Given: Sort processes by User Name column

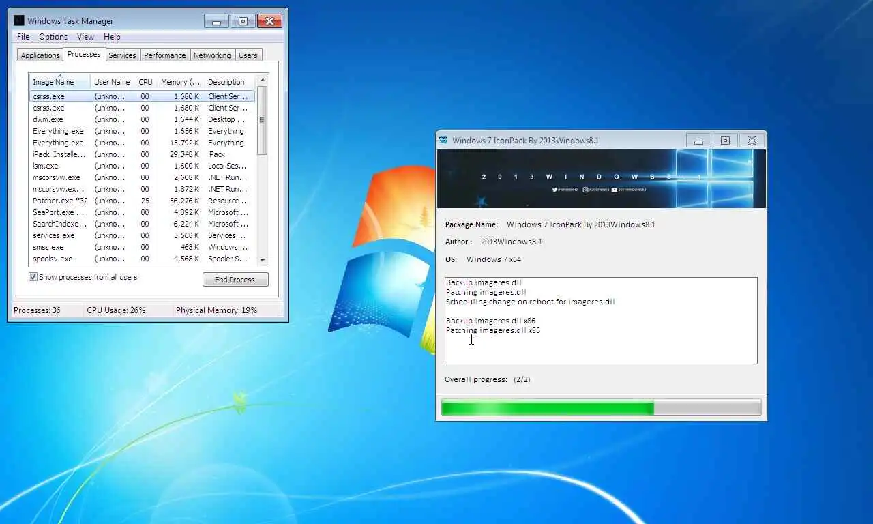Looking at the screenshot, I should tap(112, 82).
